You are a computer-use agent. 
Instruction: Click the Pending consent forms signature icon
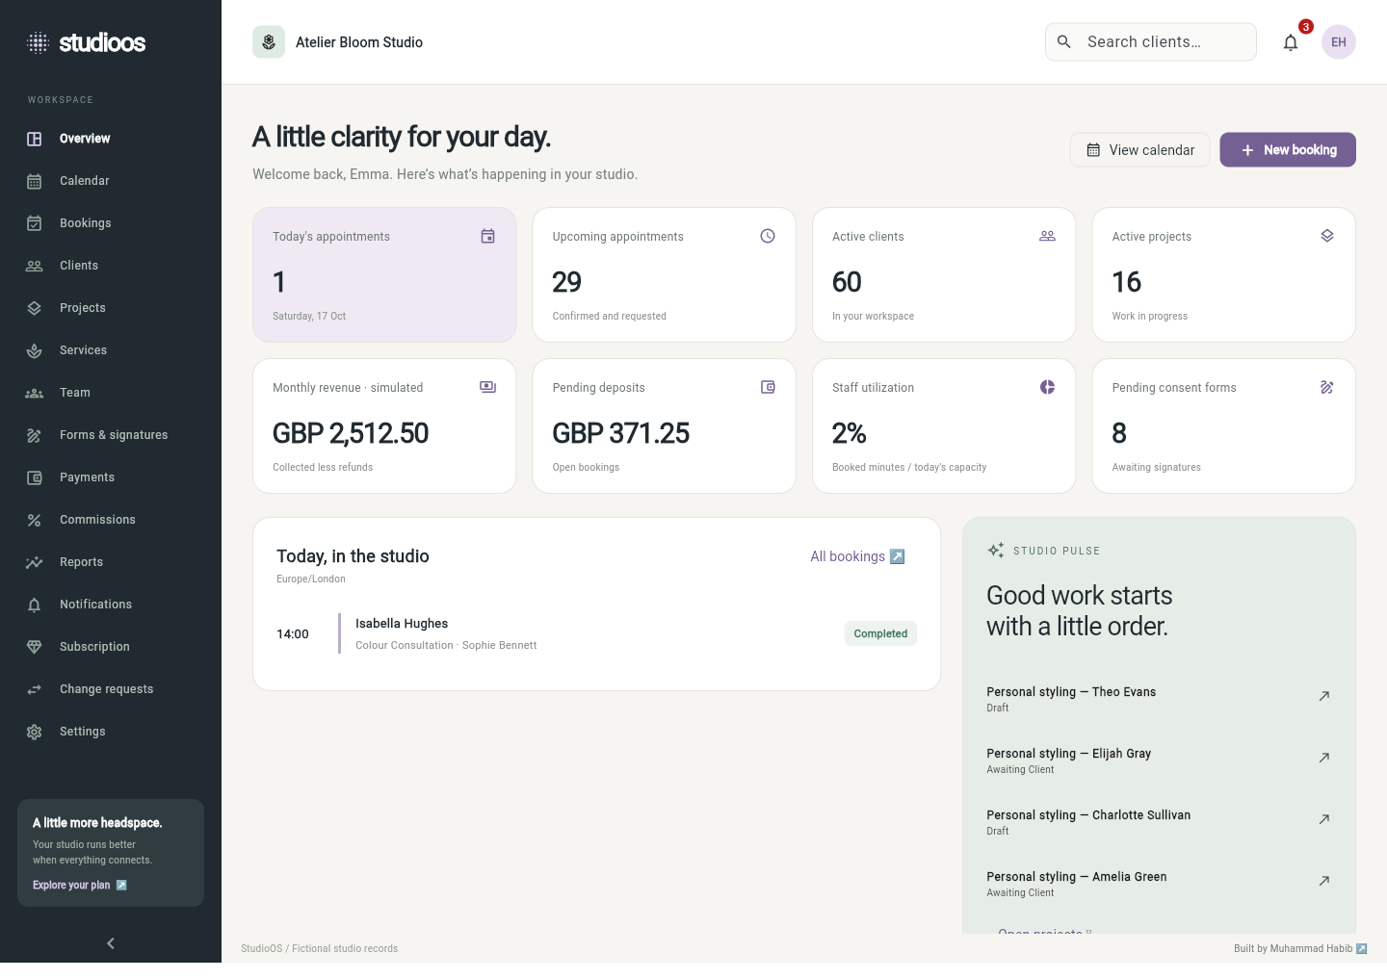(x=1327, y=387)
